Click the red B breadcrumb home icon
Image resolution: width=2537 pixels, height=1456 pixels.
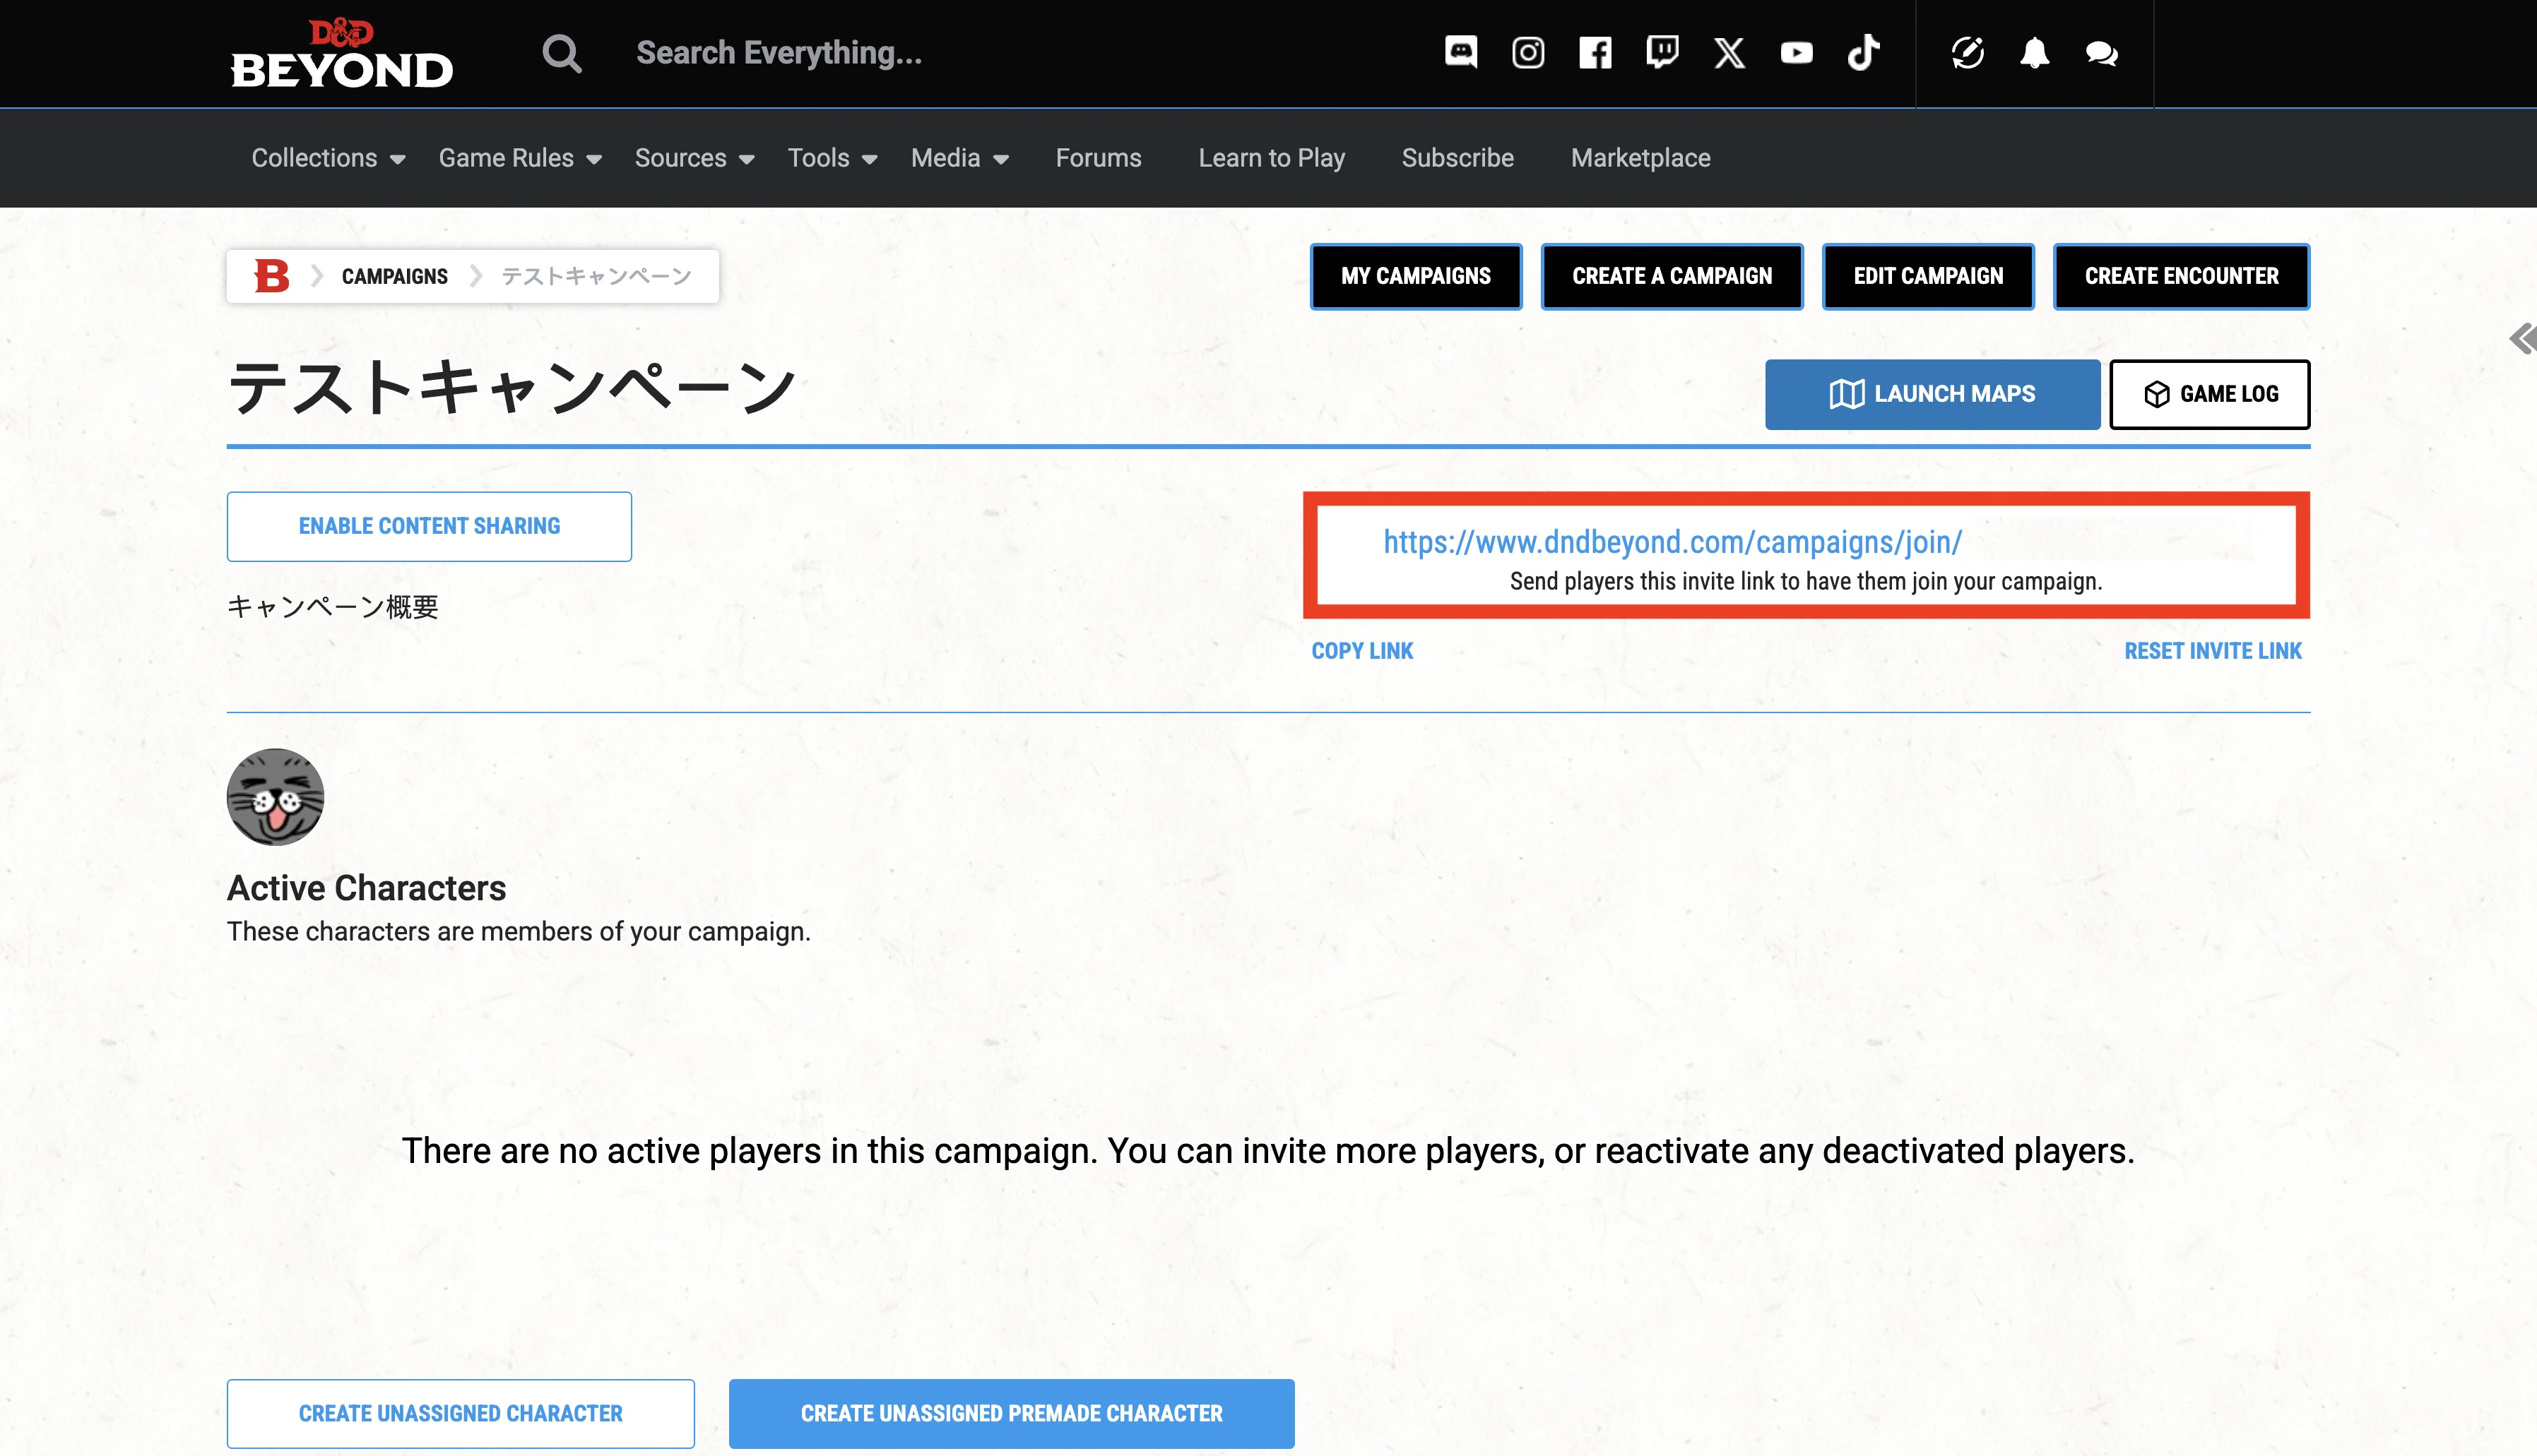coord(271,276)
